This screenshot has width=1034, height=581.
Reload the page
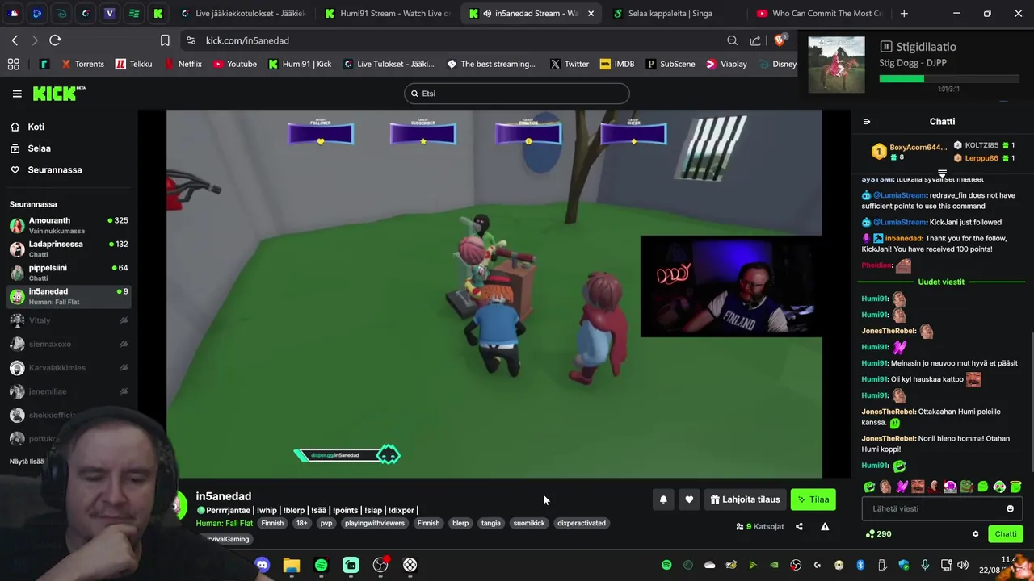[x=55, y=40]
